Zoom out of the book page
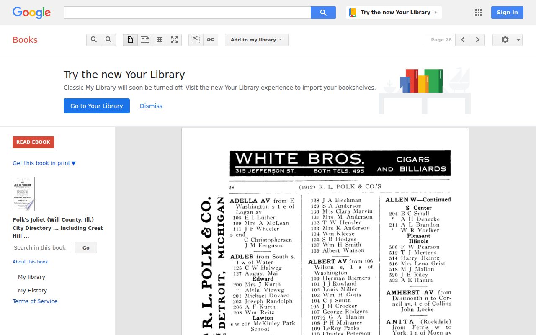The image size is (536, 335). pyautogui.click(x=108, y=40)
